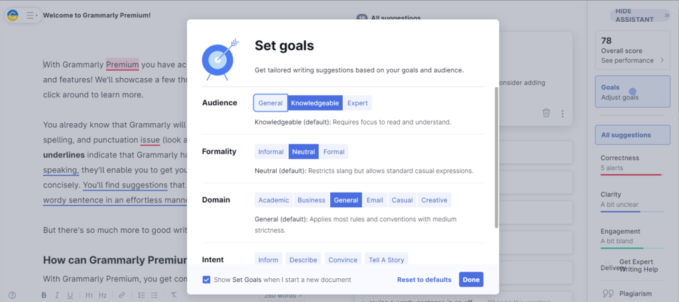Toggle Show Set Goals checkbox

point(207,279)
